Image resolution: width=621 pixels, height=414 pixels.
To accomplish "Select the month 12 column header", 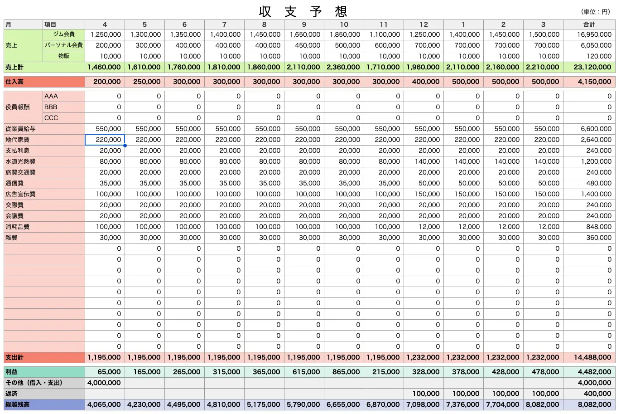I will click(x=424, y=24).
